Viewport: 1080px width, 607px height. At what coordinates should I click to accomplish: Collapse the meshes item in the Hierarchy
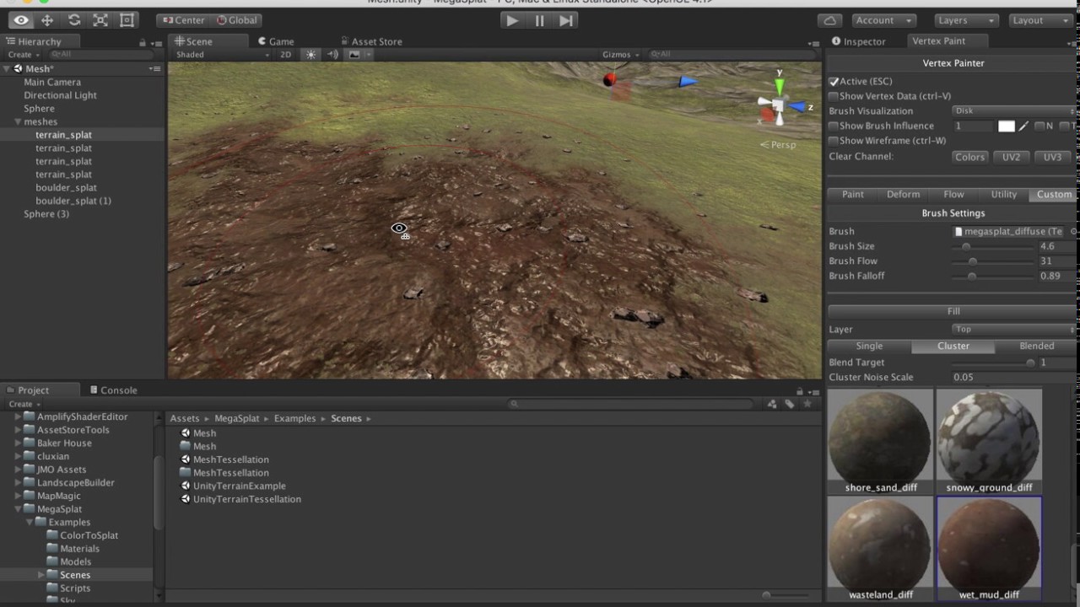(x=18, y=121)
